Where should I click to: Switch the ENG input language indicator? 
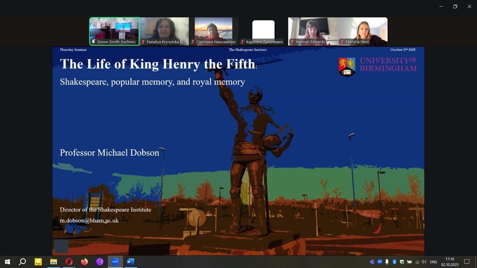click(x=434, y=262)
